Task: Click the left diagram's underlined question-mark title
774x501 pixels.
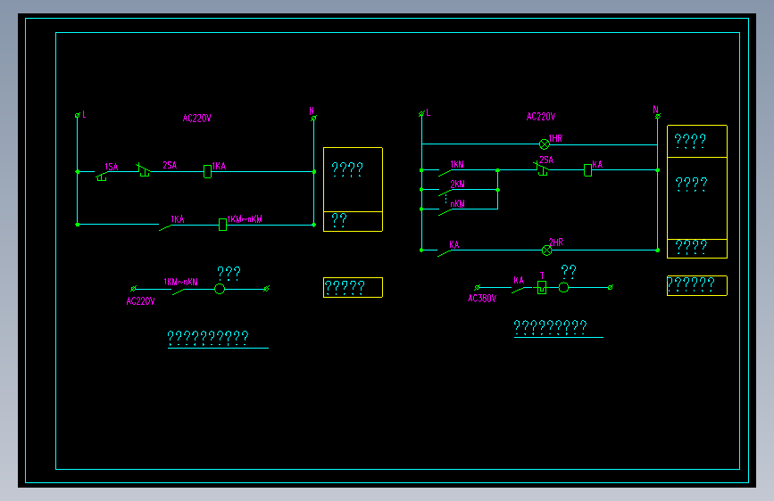Action: (208, 337)
